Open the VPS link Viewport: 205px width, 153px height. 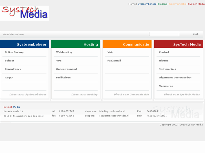(59, 61)
